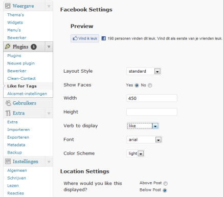Select Yes for Show Faces
This screenshot has width=223, height=197.
(x=137, y=85)
